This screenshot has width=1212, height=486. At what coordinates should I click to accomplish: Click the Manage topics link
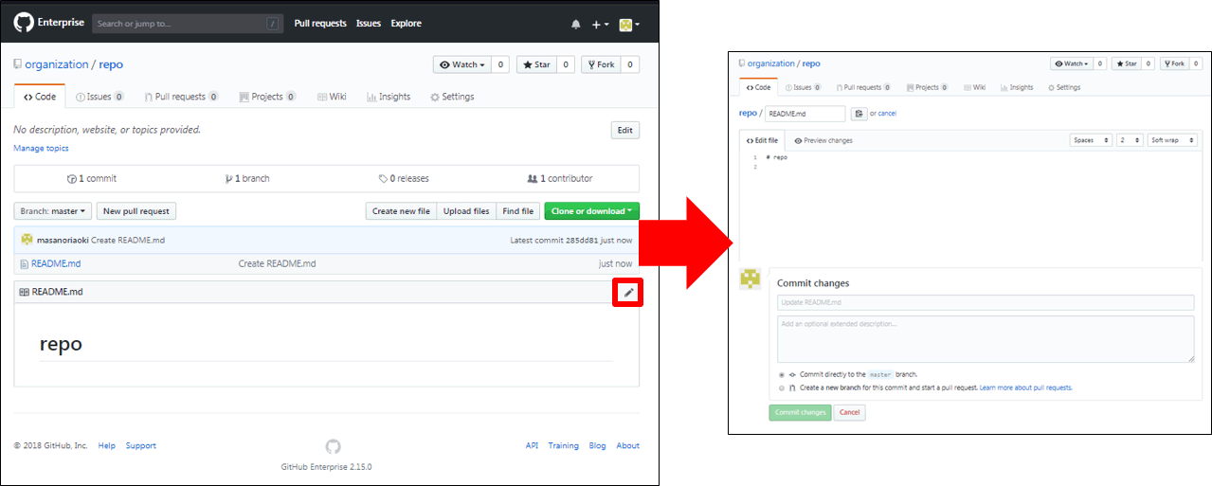click(x=41, y=149)
